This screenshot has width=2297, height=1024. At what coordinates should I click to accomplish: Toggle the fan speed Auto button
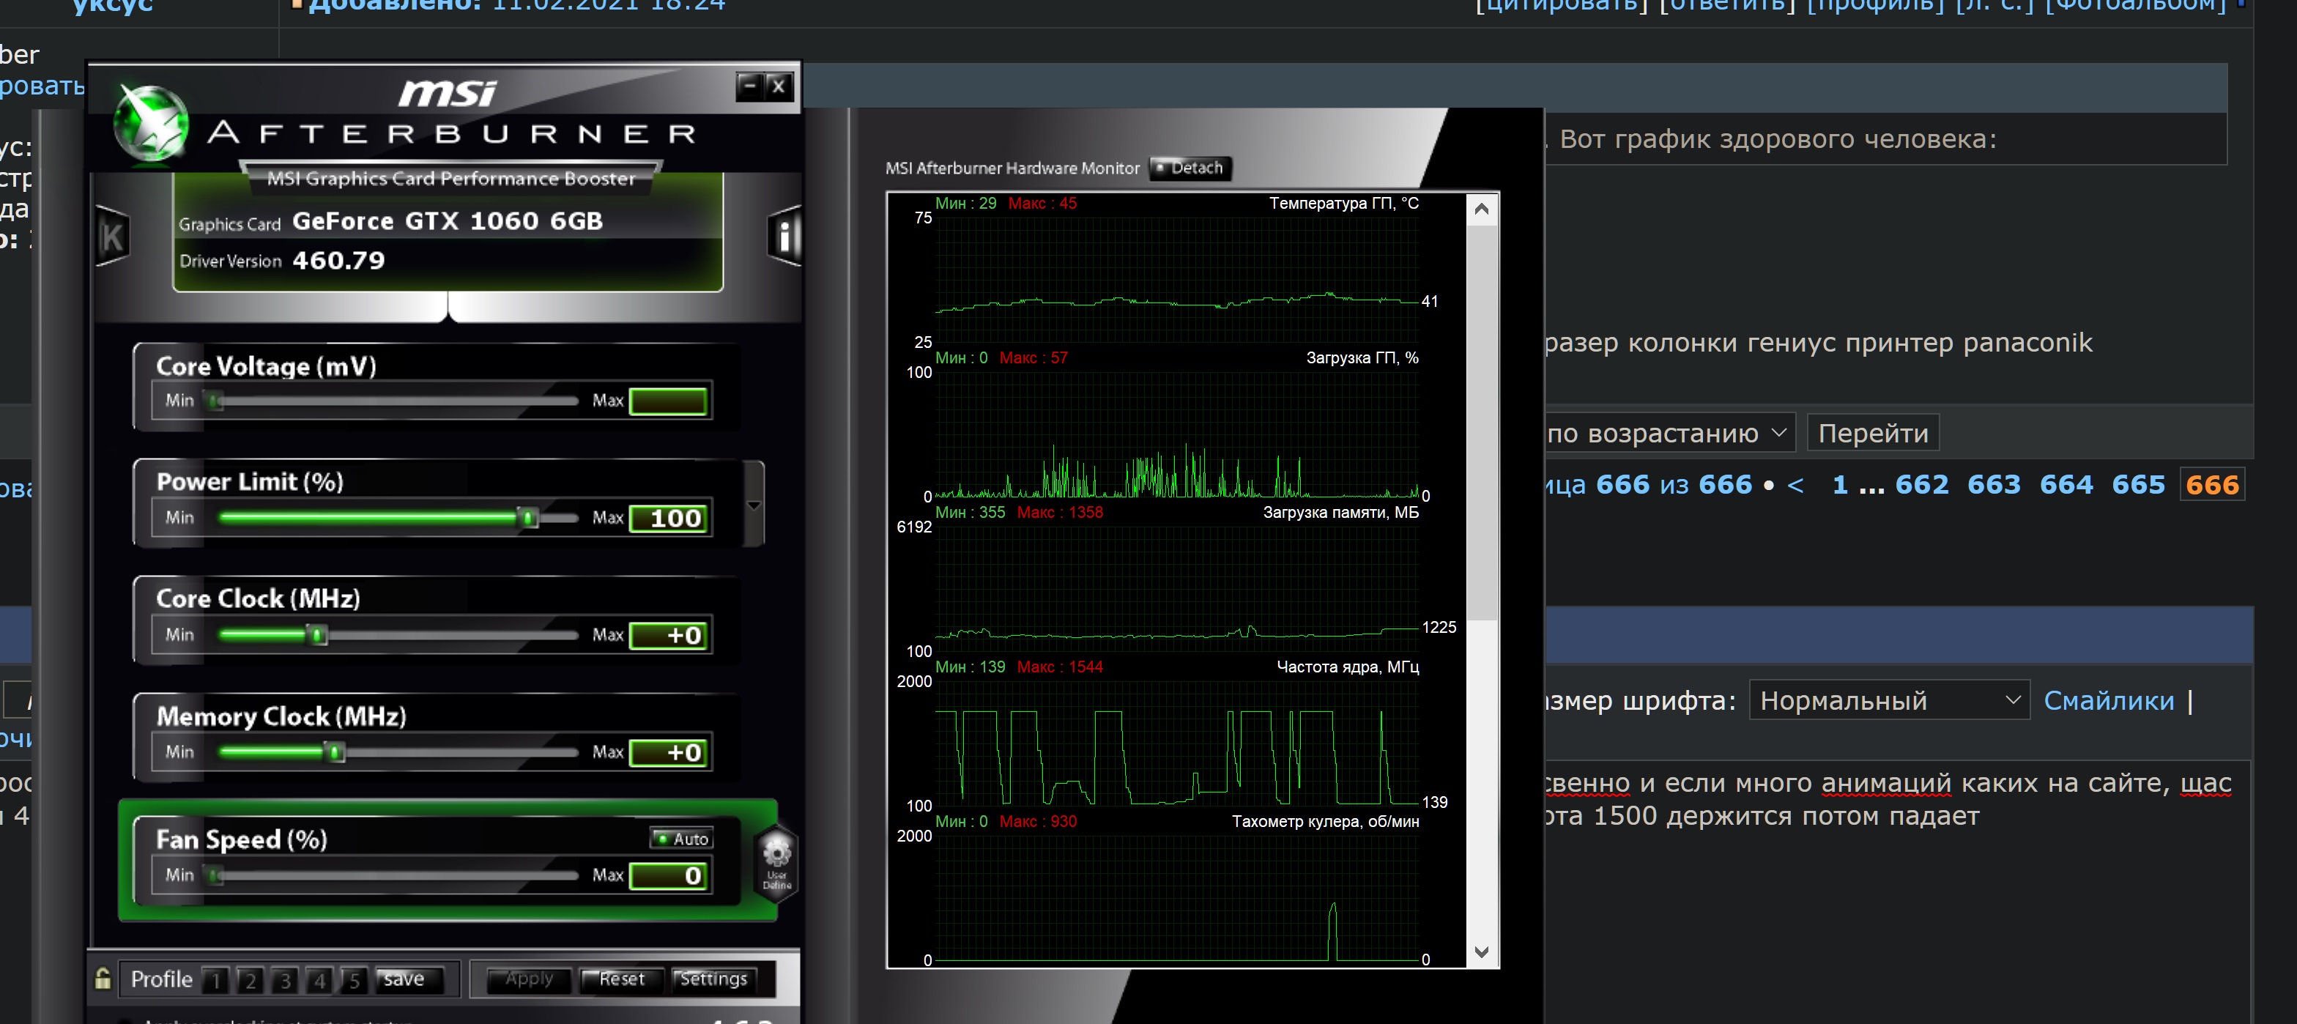[682, 839]
